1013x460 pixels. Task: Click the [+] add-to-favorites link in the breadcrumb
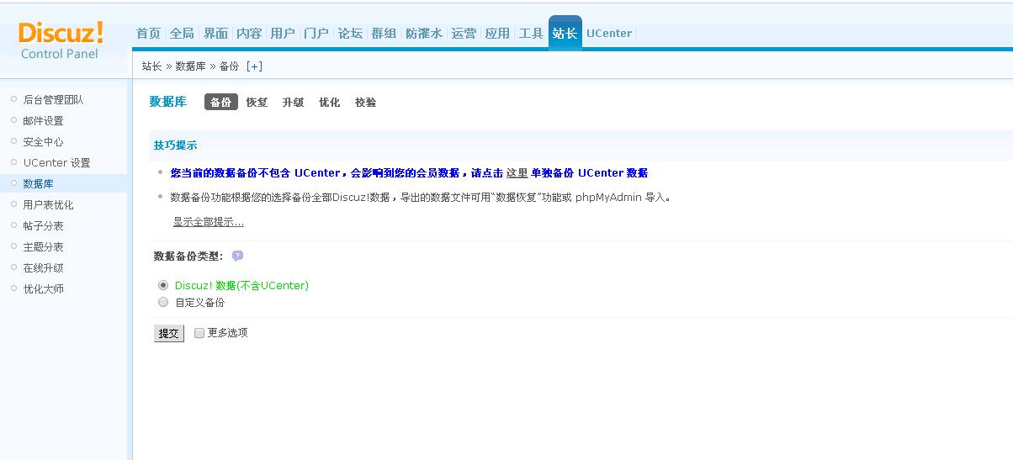(254, 66)
